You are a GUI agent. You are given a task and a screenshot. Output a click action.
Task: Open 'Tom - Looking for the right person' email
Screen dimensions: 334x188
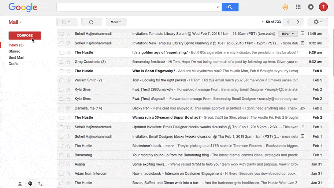(x=192, y=80)
